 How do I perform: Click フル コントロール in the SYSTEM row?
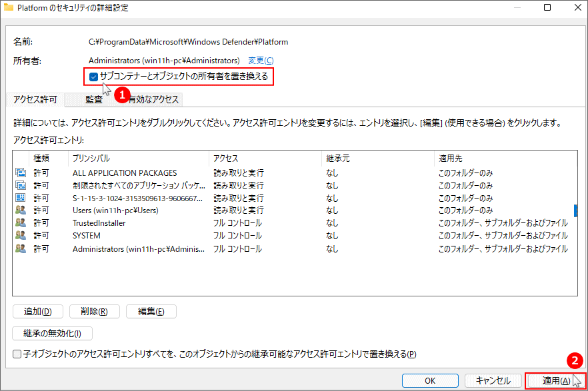coord(238,236)
